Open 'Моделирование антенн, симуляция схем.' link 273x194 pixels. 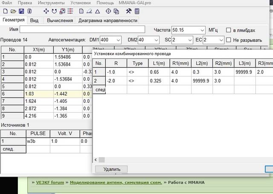tap(116, 182)
